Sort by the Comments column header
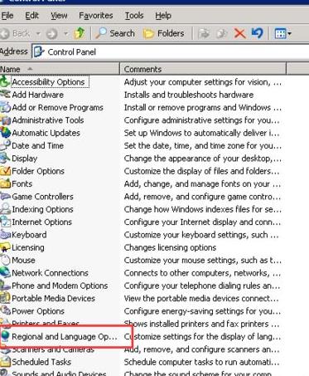Image resolution: width=309 pixels, height=376 pixels. [x=203, y=69]
